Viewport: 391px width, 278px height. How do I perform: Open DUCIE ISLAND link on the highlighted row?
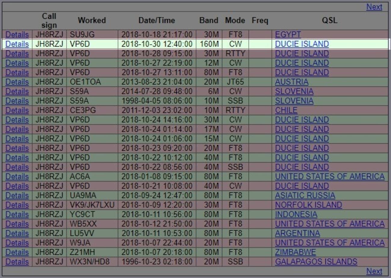pos(301,44)
